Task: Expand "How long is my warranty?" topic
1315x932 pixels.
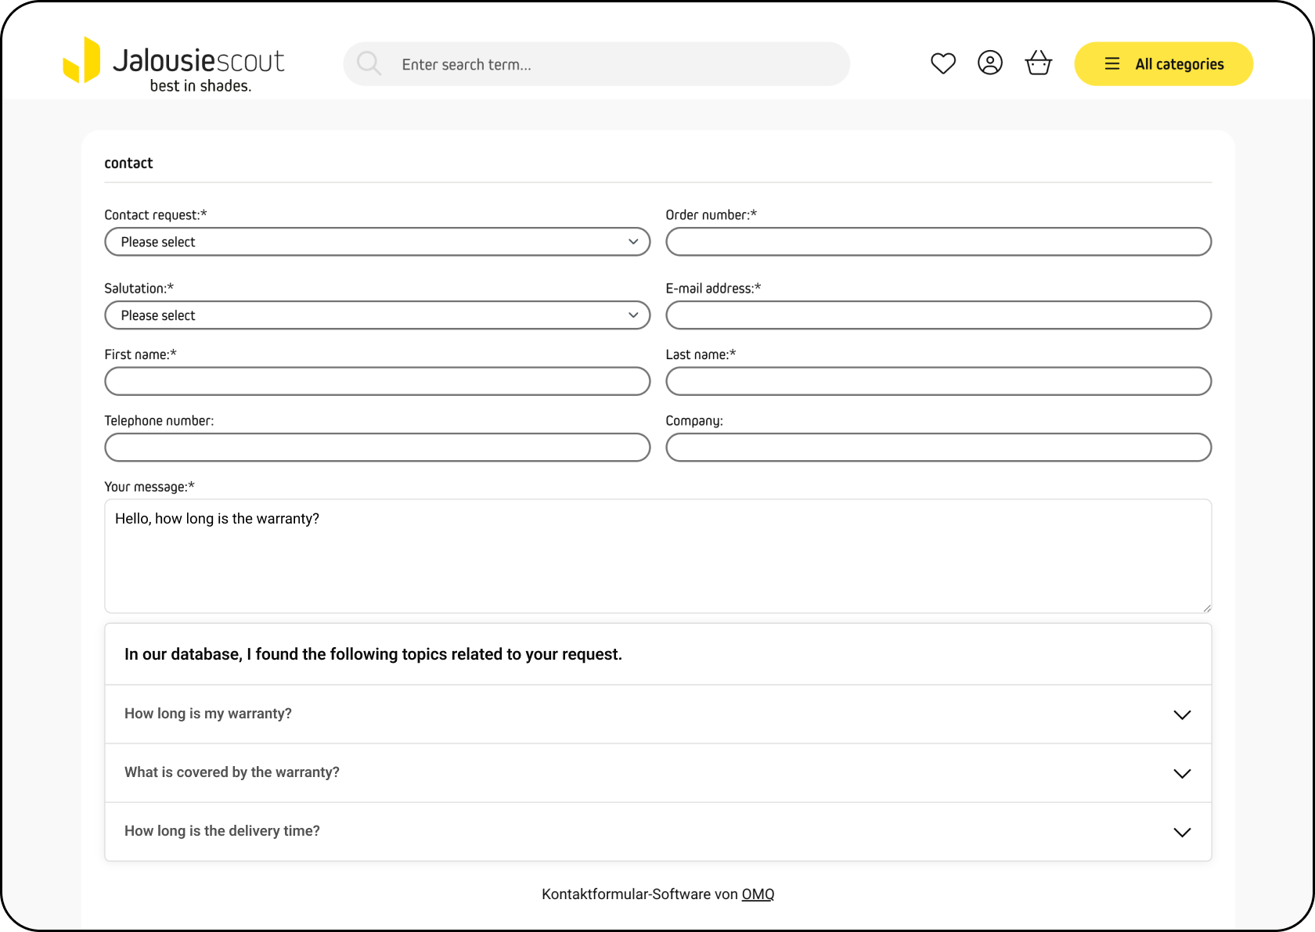Action: pyautogui.click(x=657, y=714)
